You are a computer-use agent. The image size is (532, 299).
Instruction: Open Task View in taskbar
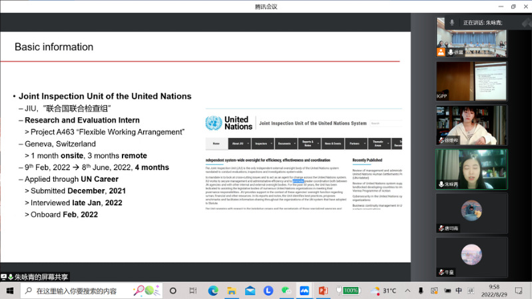click(192, 291)
